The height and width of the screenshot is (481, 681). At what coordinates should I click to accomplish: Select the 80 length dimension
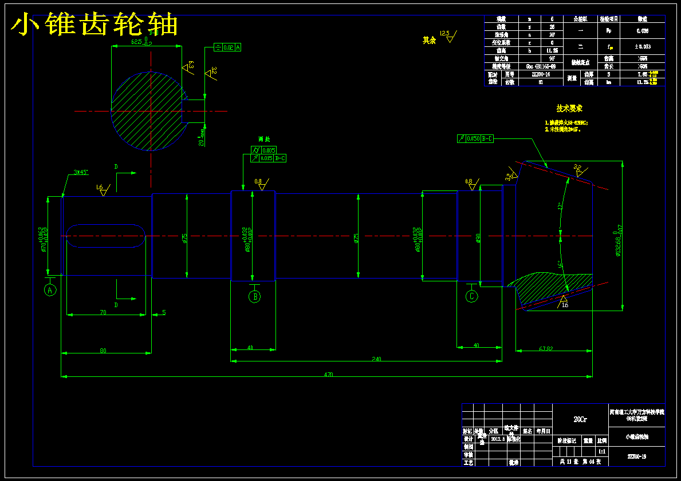pyautogui.click(x=103, y=351)
